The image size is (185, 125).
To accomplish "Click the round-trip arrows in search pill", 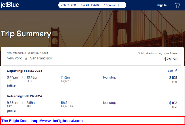I will pos(68,5).
